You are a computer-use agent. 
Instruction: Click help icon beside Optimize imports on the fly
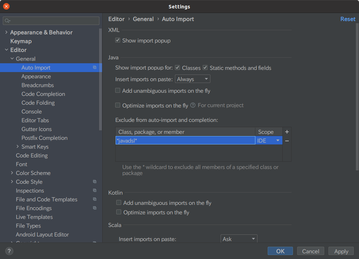(x=193, y=105)
